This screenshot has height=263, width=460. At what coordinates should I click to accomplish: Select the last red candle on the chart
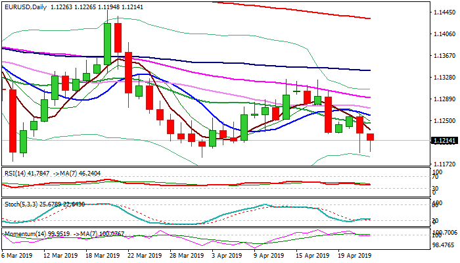click(371, 137)
